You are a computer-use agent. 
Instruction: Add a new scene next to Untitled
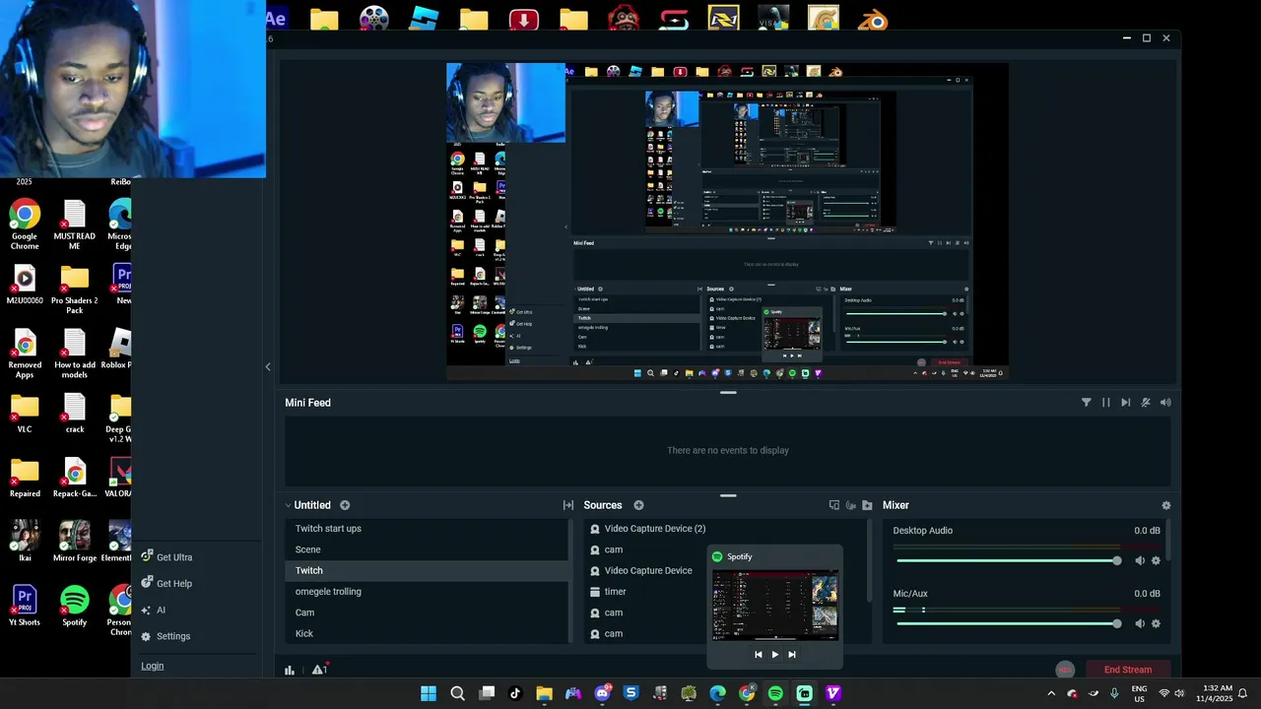point(345,505)
